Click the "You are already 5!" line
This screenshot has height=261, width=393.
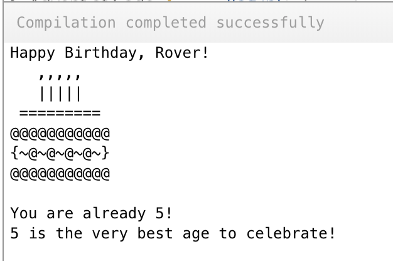pyautogui.click(x=91, y=213)
